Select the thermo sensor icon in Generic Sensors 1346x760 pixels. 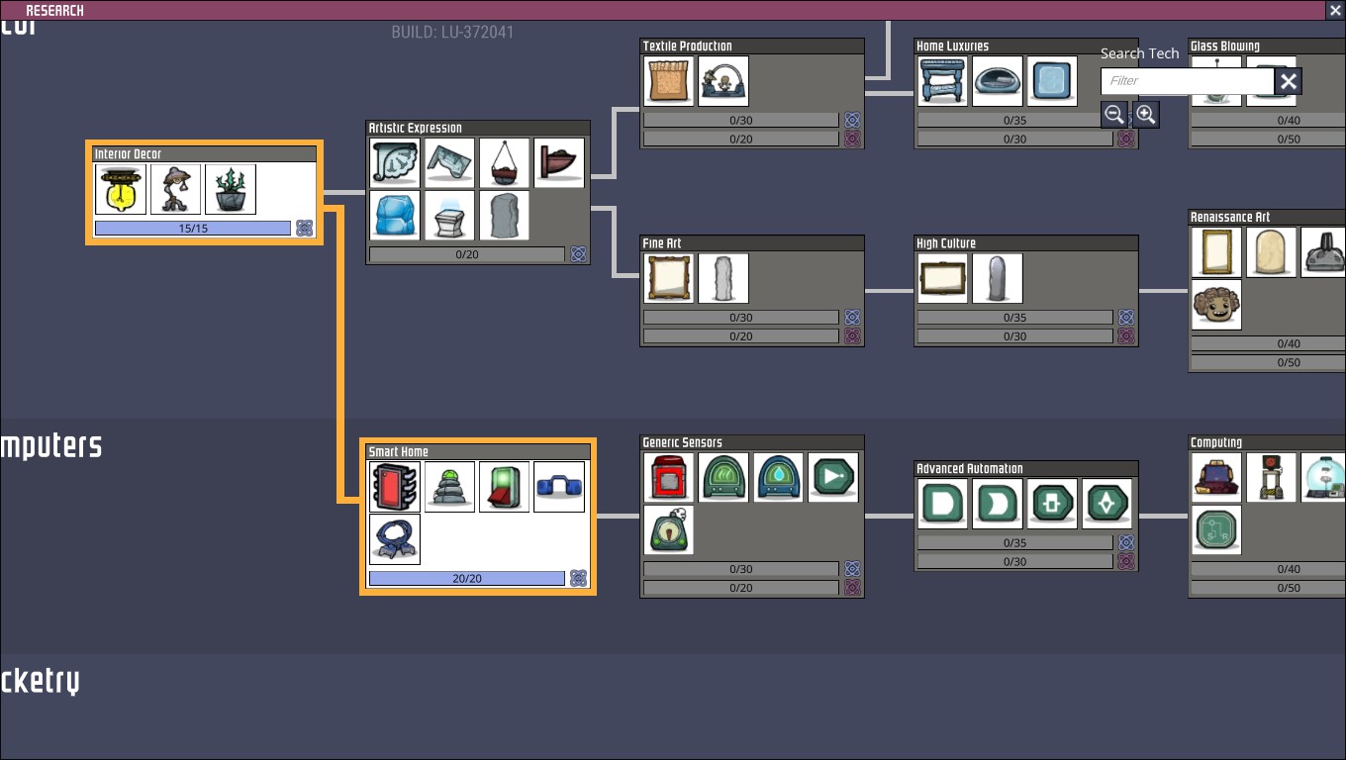coord(723,478)
